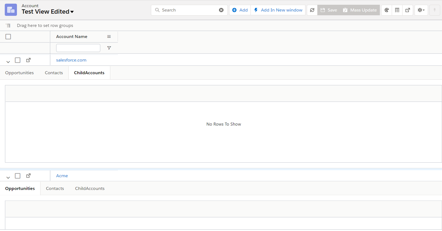Select ChildAccounts tab under Acme
442x231 pixels.
click(90, 188)
